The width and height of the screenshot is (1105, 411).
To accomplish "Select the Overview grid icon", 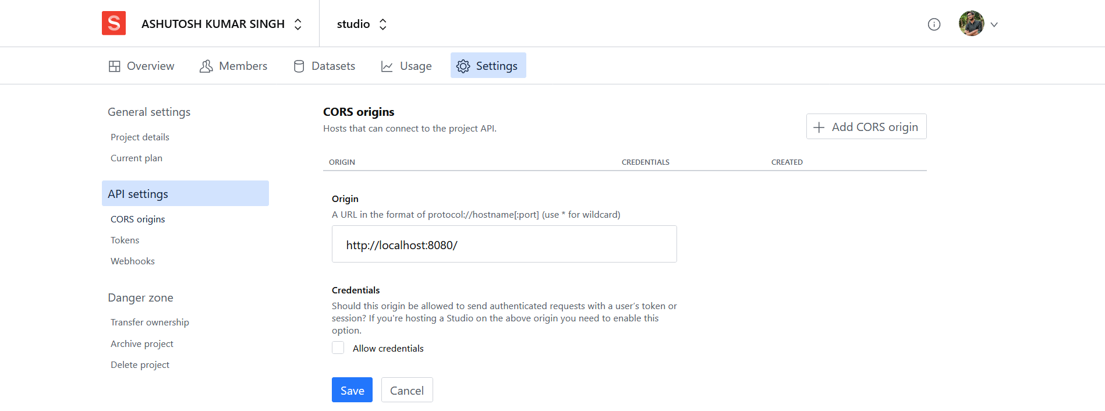I will (x=115, y=66).
